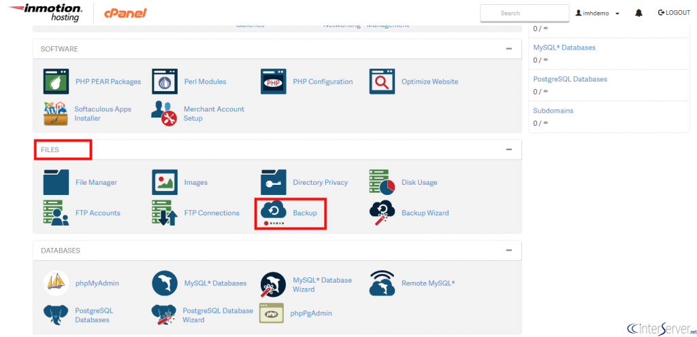This screenshot has height=337, width=697.
Task: Click the Logout button
Action: [674, 13]
